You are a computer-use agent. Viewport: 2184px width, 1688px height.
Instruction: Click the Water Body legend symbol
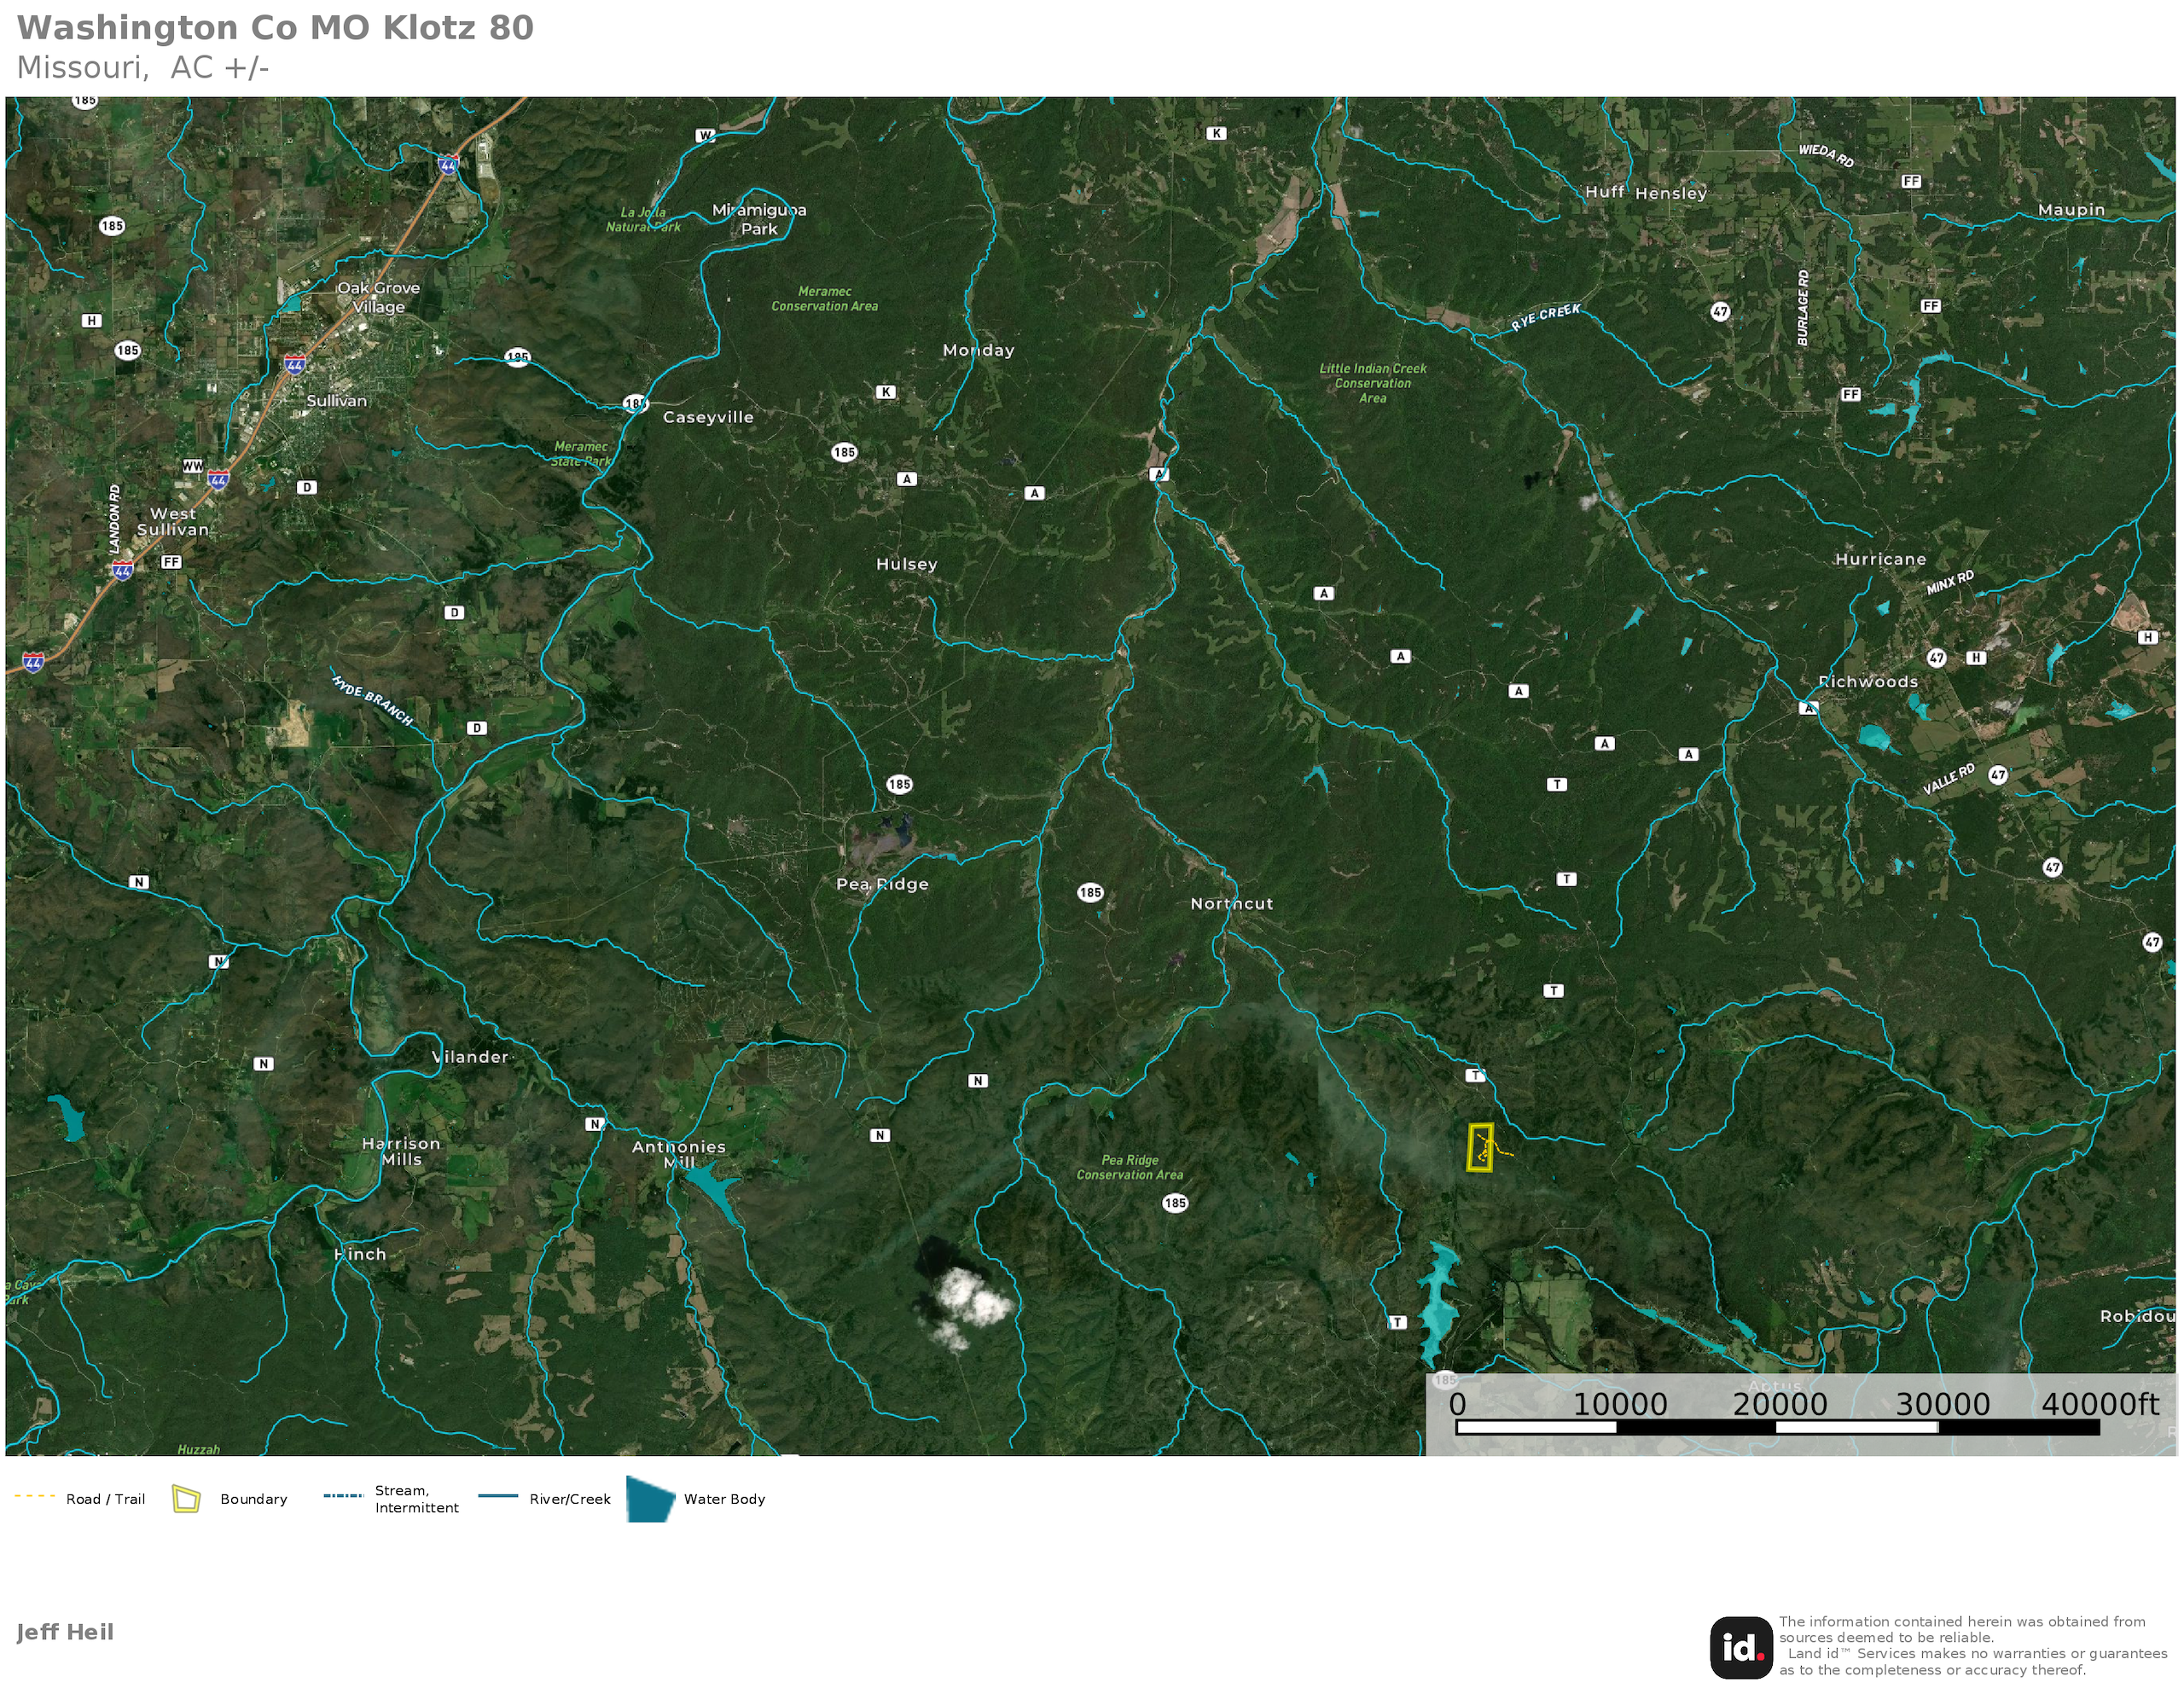pyautogui.click(x=650, y=1499)
